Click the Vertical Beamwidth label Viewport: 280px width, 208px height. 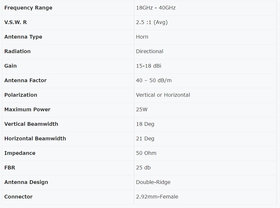point(31,124)
